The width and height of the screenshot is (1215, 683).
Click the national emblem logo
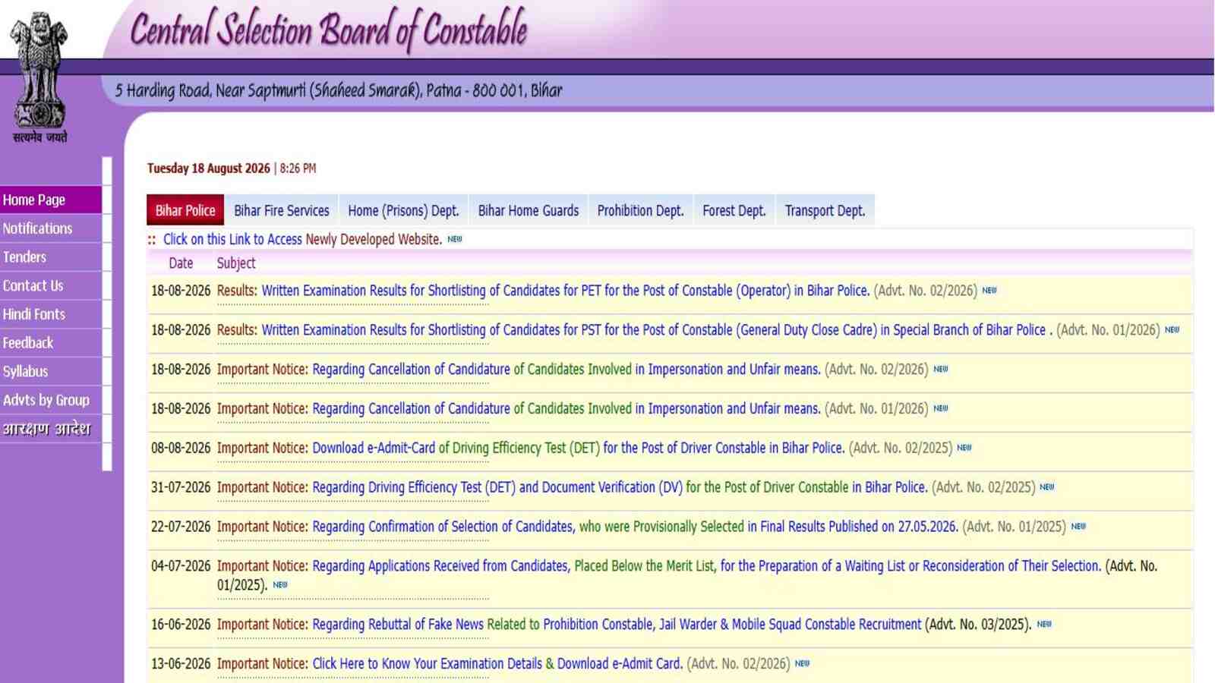[x=39, y=77]
